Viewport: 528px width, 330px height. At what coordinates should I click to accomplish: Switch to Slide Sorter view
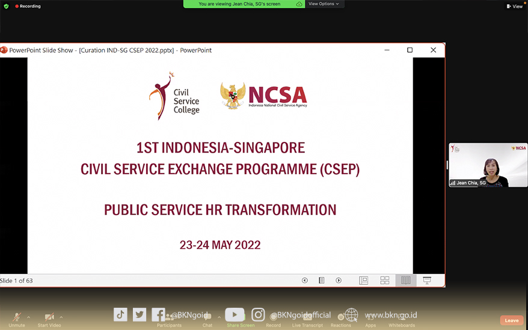point(385,280)
